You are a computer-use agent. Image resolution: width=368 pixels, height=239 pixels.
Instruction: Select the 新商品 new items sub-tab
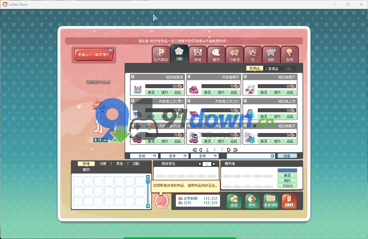pos(255,68)
